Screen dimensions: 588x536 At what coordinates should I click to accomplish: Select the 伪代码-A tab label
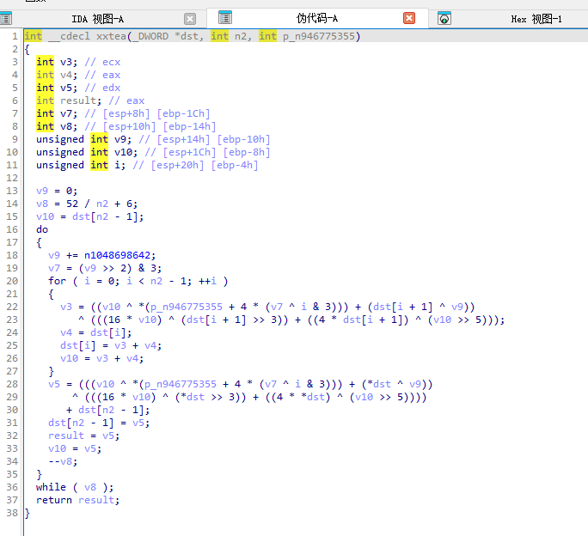(318, 18)
